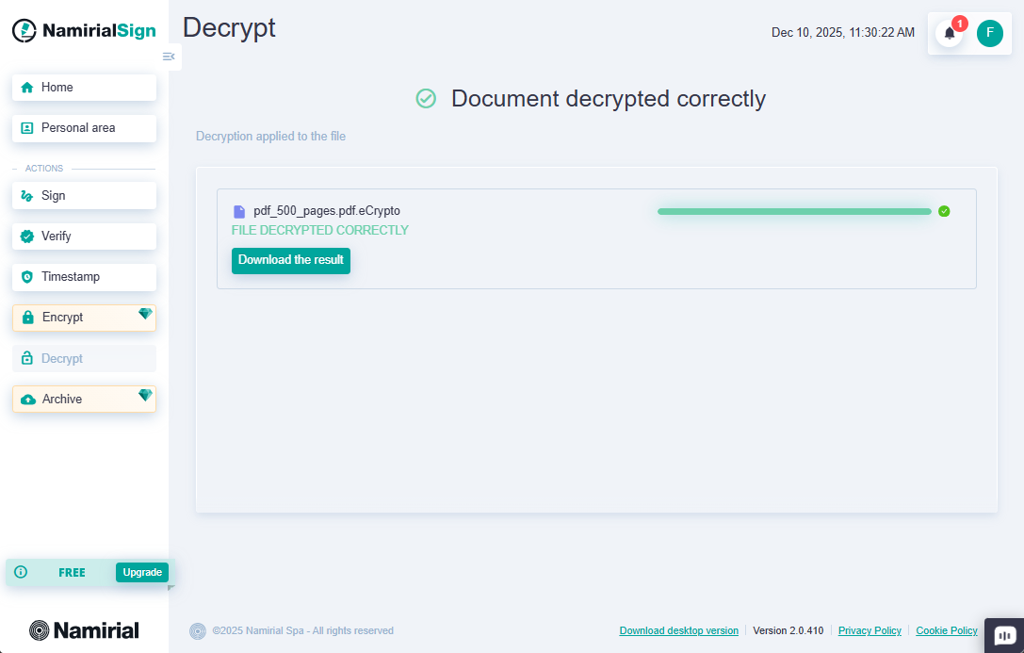Viewport: 1024px width, 653px height.
Task: Open the Verify action
Action: click(x=84, y=237)
